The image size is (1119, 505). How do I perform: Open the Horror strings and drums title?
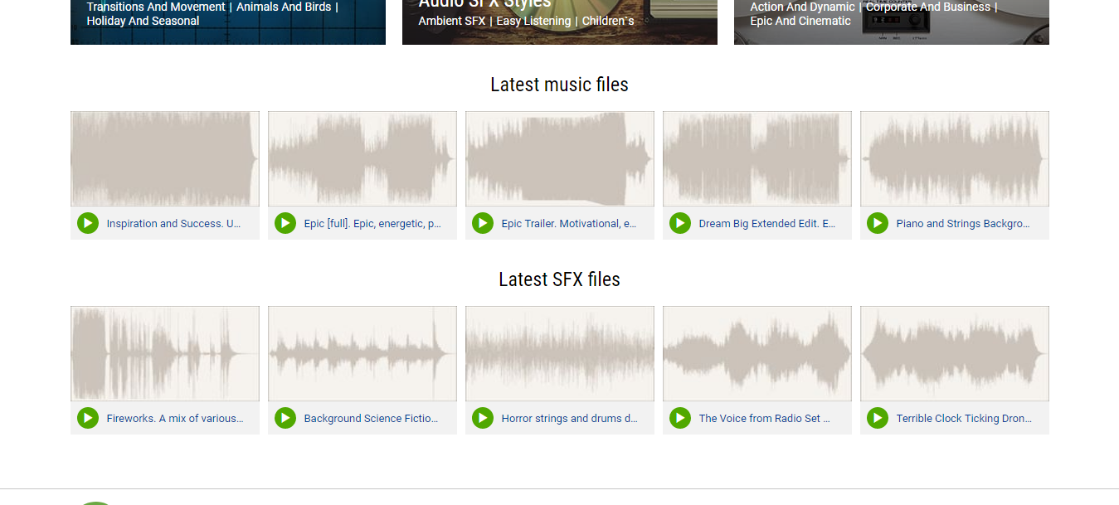[x=570, y=419]
